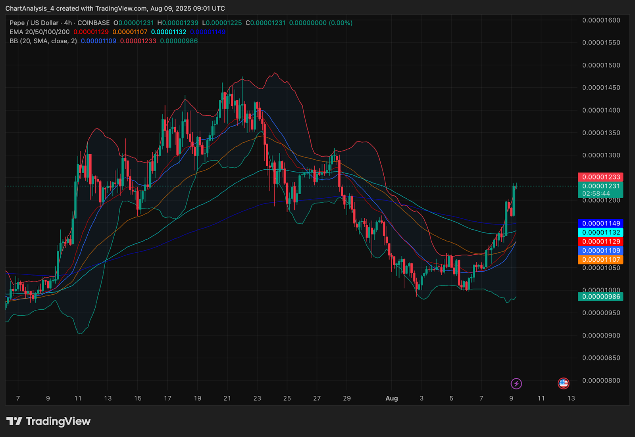Screen dimensions: 635x437
Task: Click the cyan 0.00001132 price axis tag
Action: (x=600, y=232)
